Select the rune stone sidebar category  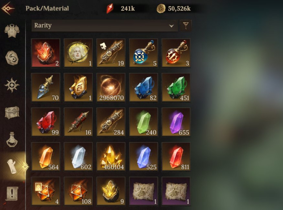[x=12, y=58]
